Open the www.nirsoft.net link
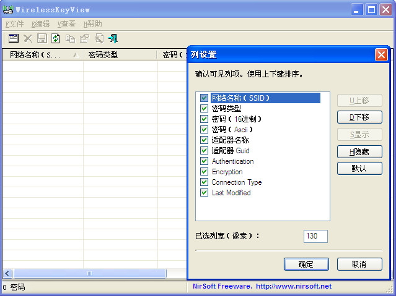This screenshot has width=396, height=296. tap(294, 286)
